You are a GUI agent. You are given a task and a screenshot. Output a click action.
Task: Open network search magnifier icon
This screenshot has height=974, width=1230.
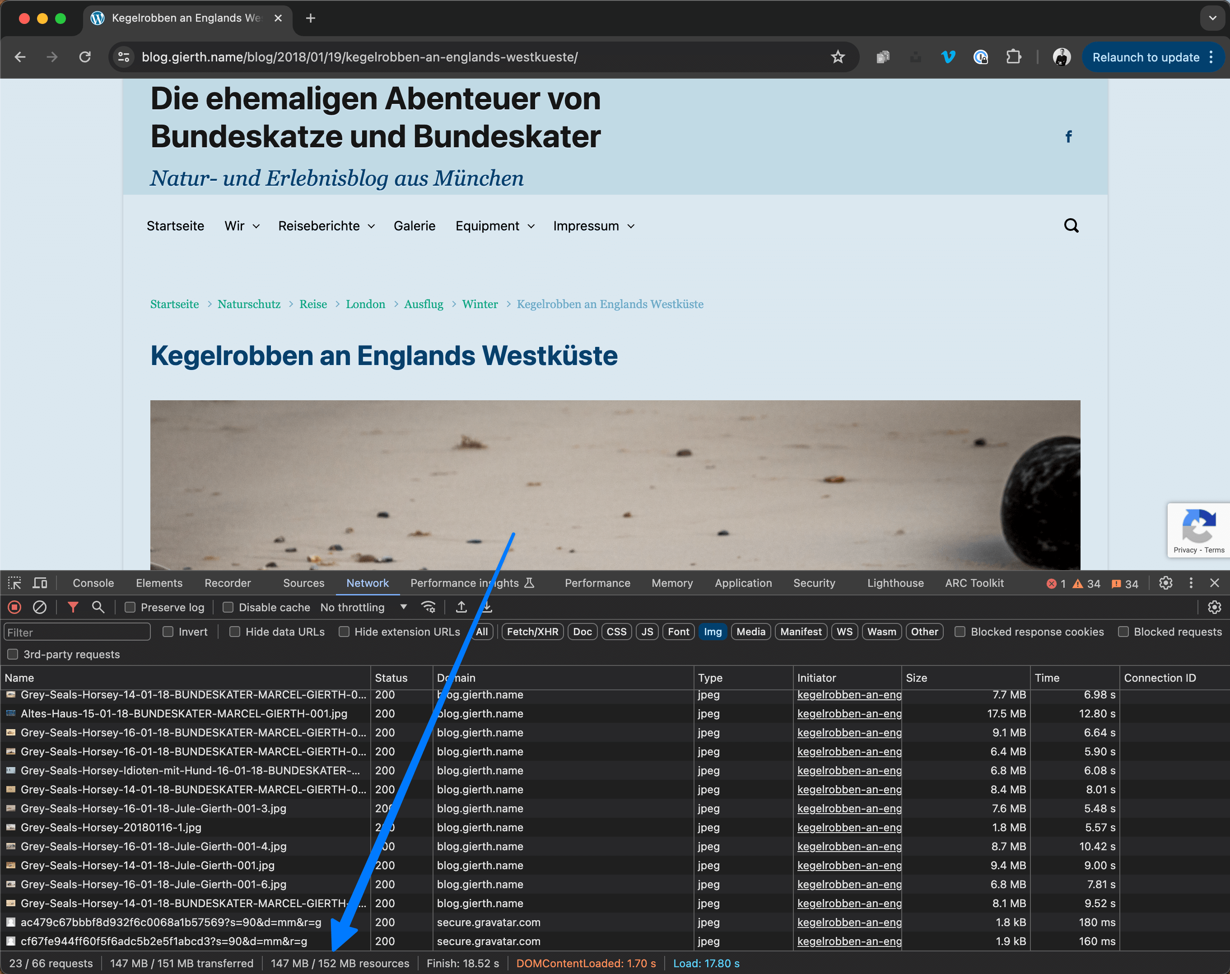[x=98, y=608]
